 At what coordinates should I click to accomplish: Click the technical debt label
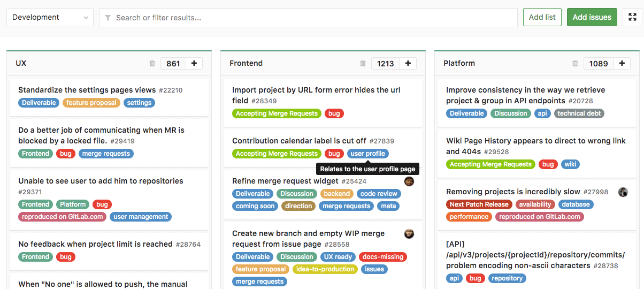pyautogui.click(x=579, y=113)
